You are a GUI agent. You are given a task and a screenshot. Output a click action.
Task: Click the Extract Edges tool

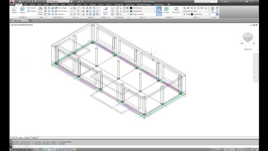tap(61, 8)
